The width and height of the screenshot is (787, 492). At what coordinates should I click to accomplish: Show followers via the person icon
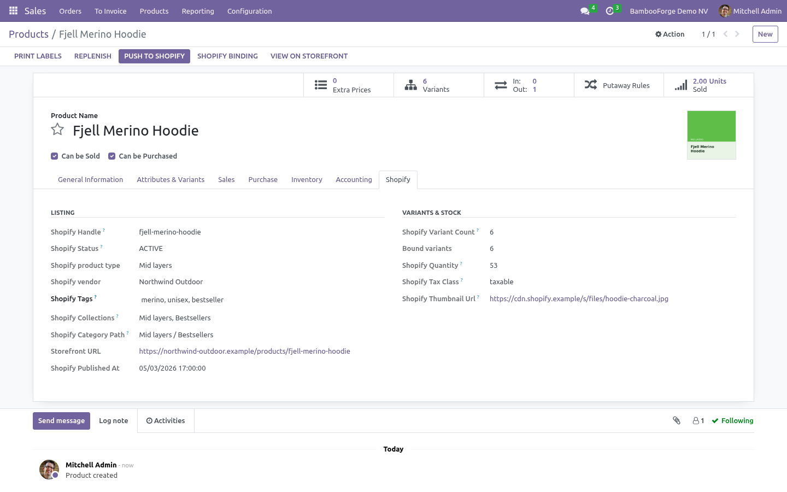pyautogui.click(x=698, y=420)
